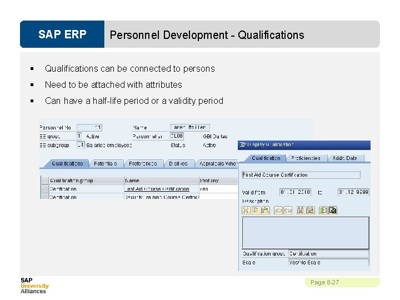Open the Proficiencies tab in dialog
The height and width of the screenshot is (300, 400).
[306, 158]
